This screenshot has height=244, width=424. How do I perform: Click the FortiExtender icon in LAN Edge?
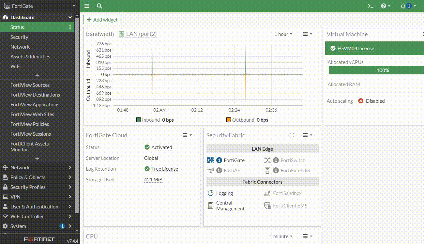[267, 170]
